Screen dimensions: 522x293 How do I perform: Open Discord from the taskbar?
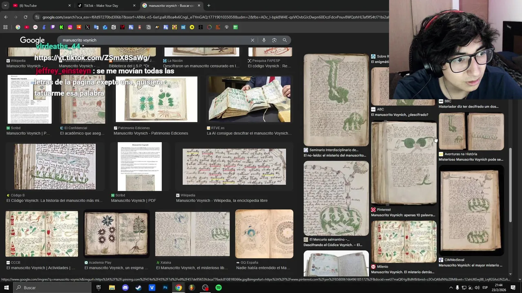click(x=125, y=288)
